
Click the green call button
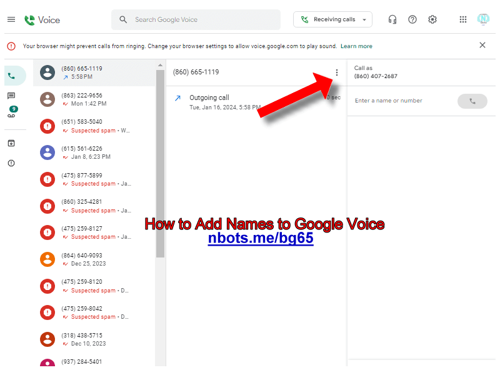(x=472, y=101)
